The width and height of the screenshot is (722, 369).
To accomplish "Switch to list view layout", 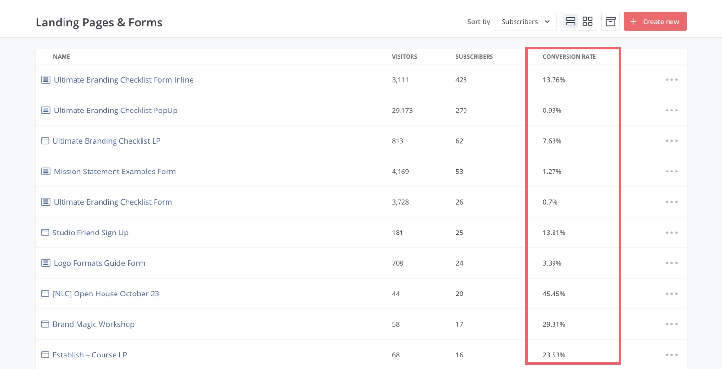I will tap(570, 22).
